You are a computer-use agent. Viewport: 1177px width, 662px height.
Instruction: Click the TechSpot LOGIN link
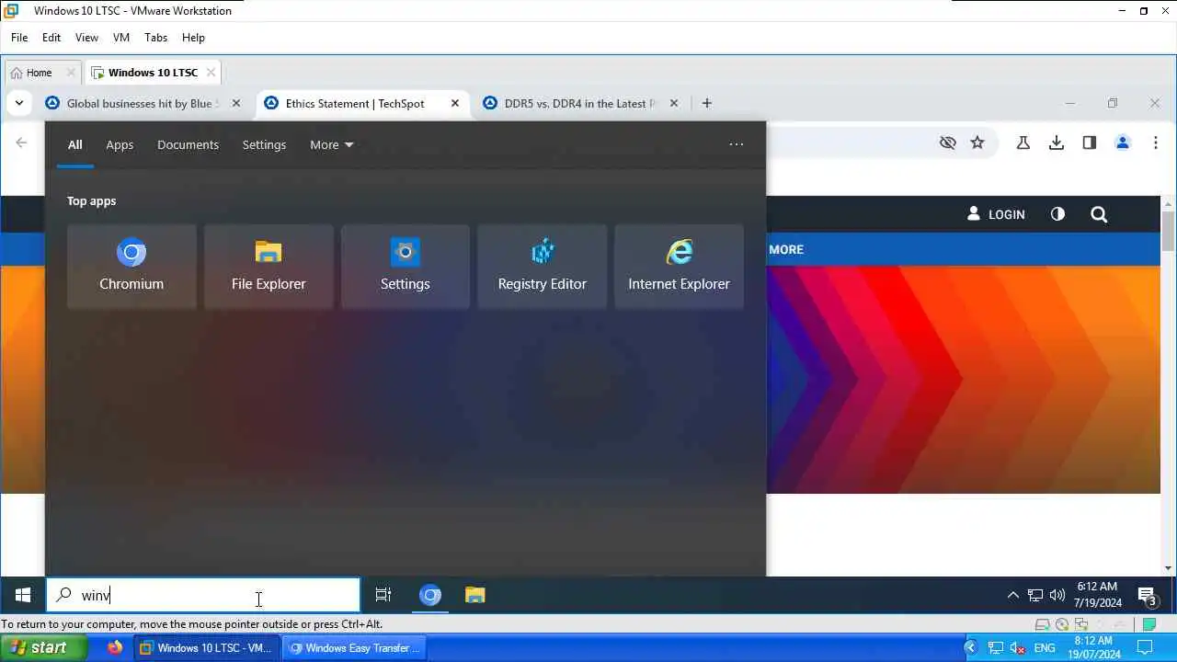[x=996, y=214]
